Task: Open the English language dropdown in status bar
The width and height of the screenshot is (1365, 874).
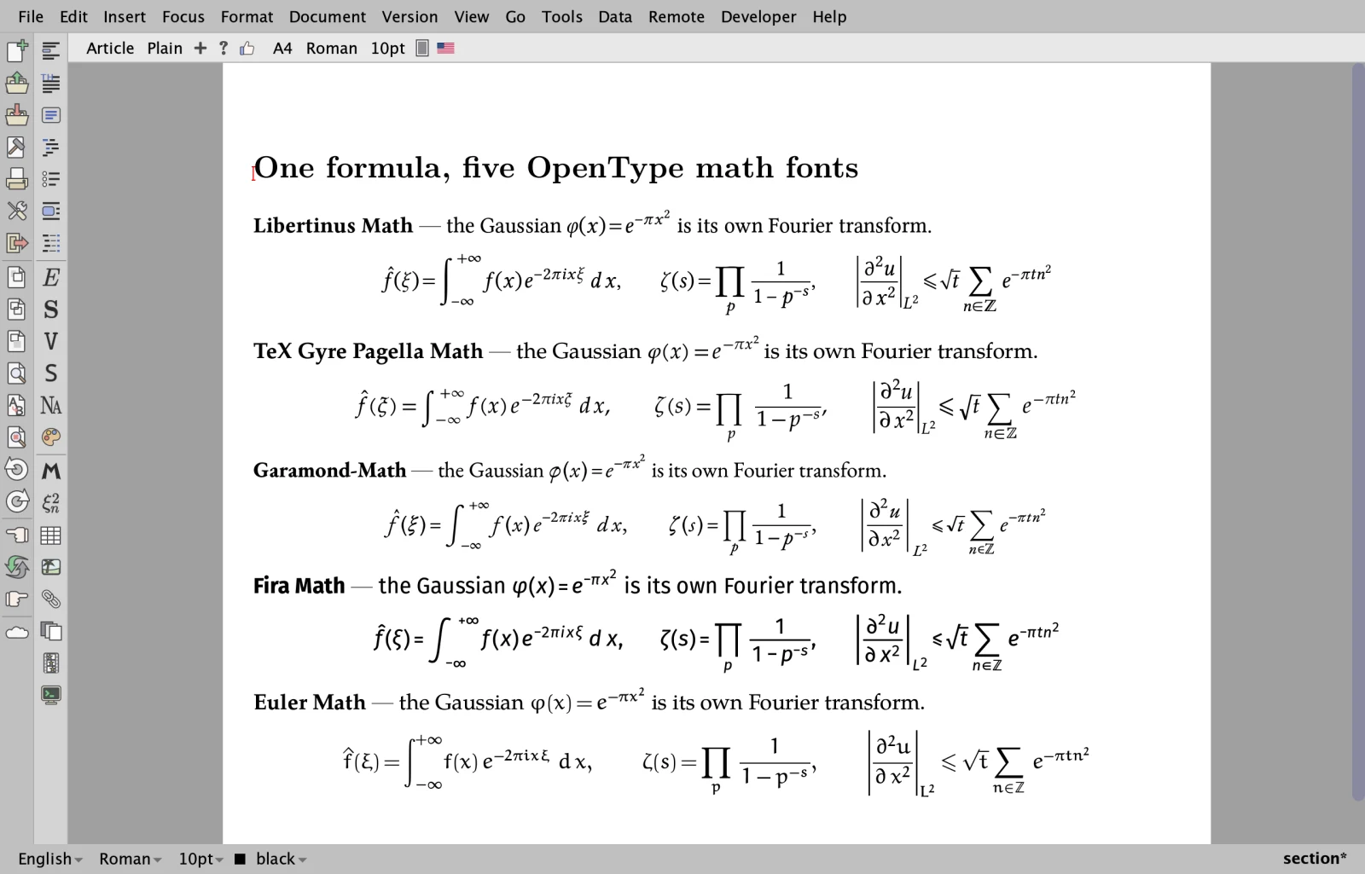Action: coord(50,859)
